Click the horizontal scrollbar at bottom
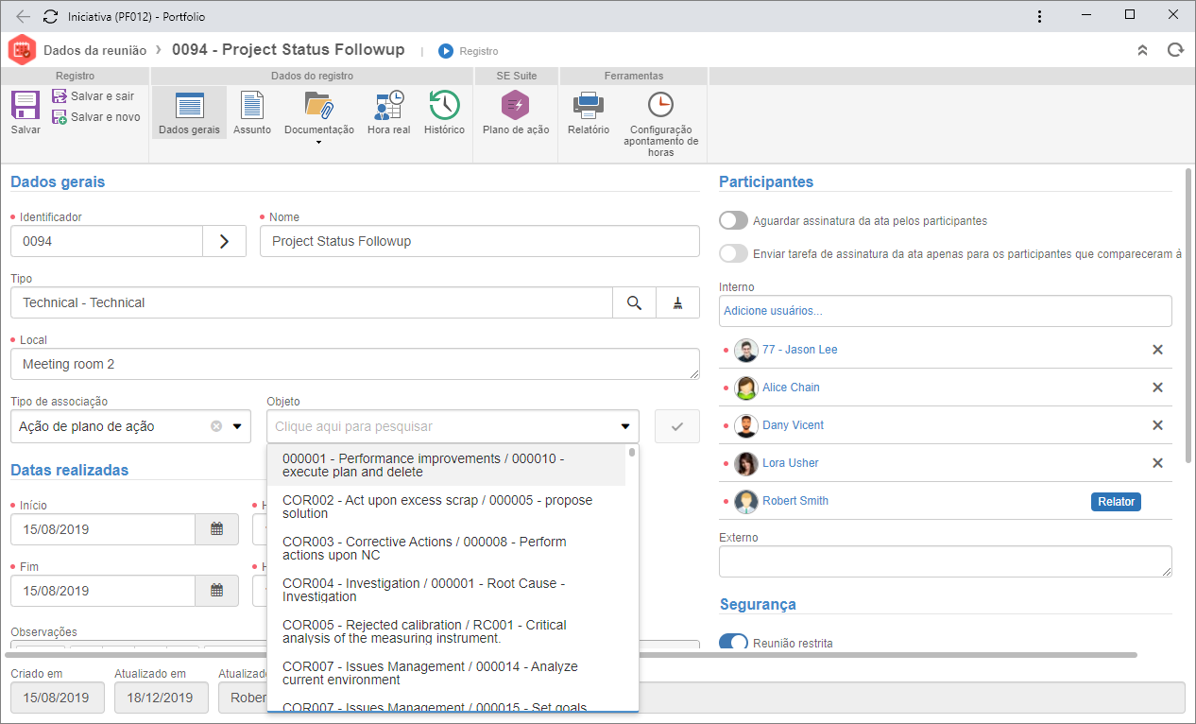Screen dimensions: 1196x724 point(572,654)
